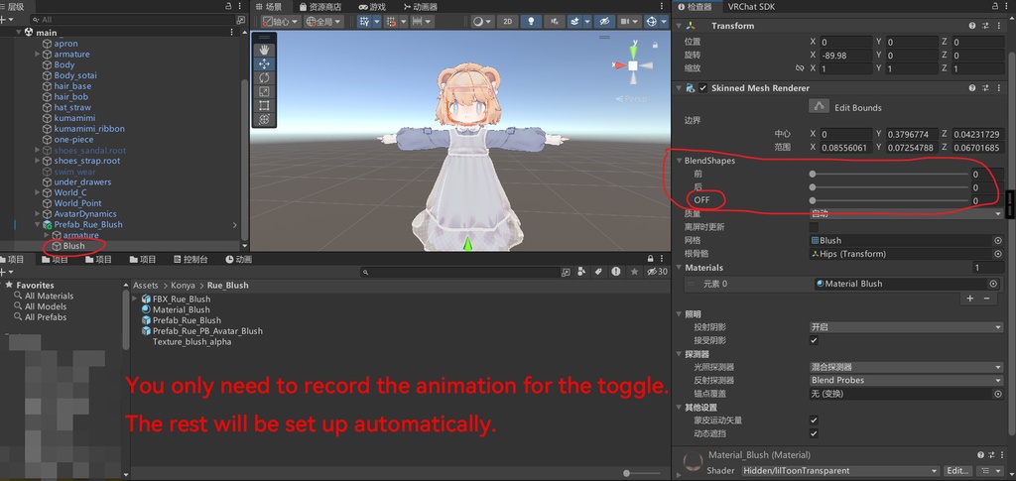The width and height of the screenshot is (1016, 481).
Task: Select the Move tool in scene toolbar
Action: 264,64
